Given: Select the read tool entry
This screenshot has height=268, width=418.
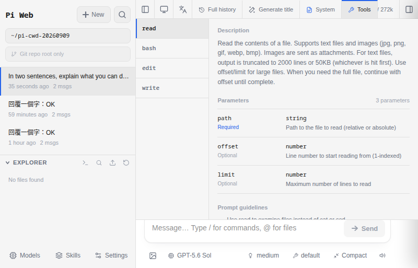Looking at the screenshot, I should pos(172,29).
